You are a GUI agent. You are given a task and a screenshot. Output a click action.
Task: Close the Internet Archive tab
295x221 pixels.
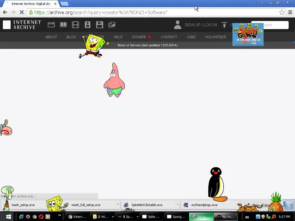pyautogui.click(x=55, y=4)
